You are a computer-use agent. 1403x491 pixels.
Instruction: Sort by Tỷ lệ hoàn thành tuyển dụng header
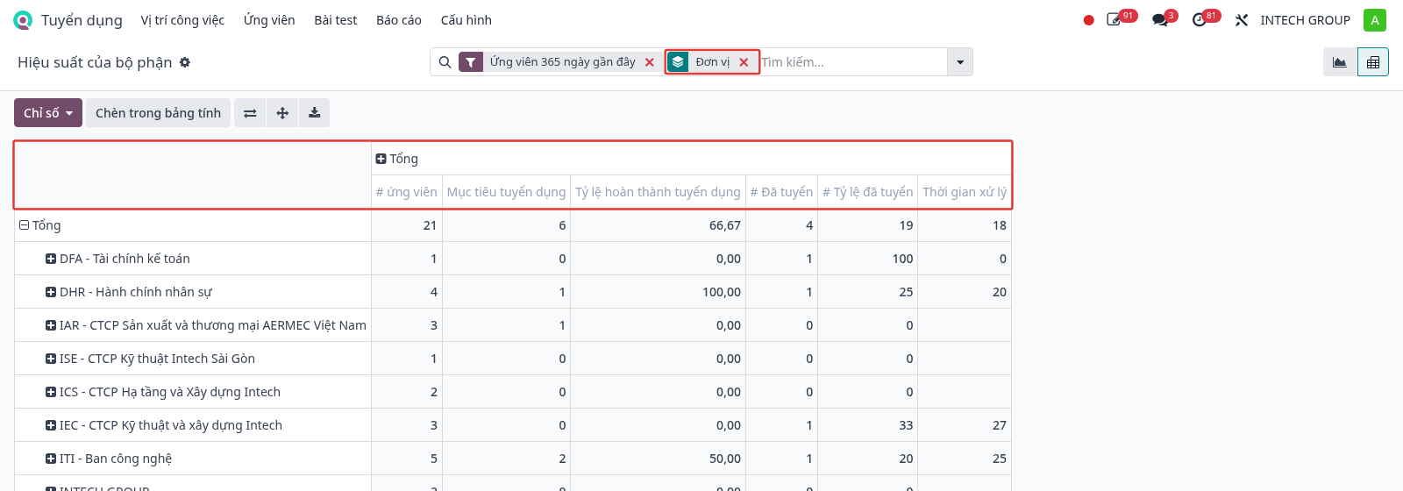658,192
